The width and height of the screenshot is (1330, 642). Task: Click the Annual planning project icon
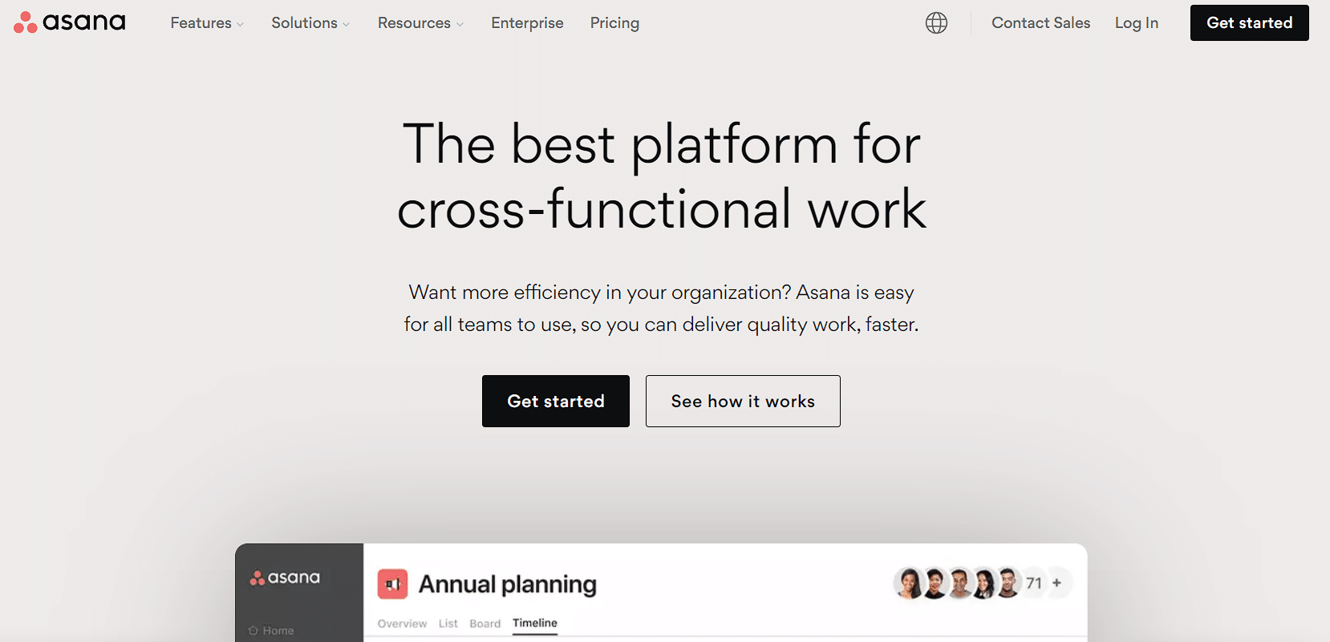pos(392,584)
